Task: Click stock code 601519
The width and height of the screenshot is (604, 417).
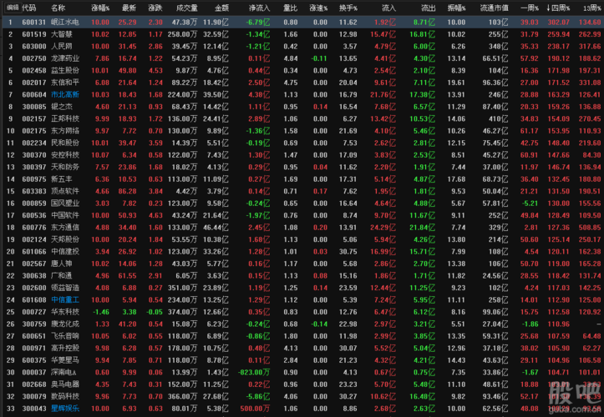Action: (x=34, y=35)
